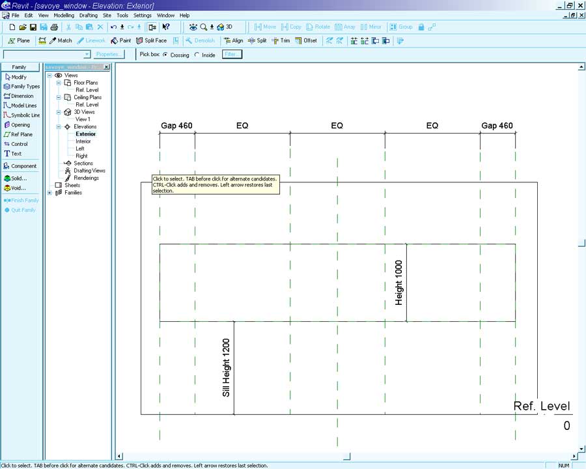Collapse the Elevations tree node
The width and height of the screenshot is (586, 469).
point(59,126)
